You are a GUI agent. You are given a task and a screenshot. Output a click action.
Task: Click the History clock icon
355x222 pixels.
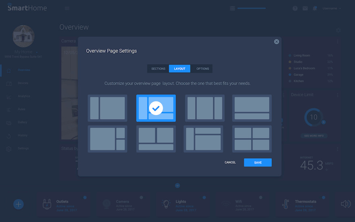tap(9, 136)
